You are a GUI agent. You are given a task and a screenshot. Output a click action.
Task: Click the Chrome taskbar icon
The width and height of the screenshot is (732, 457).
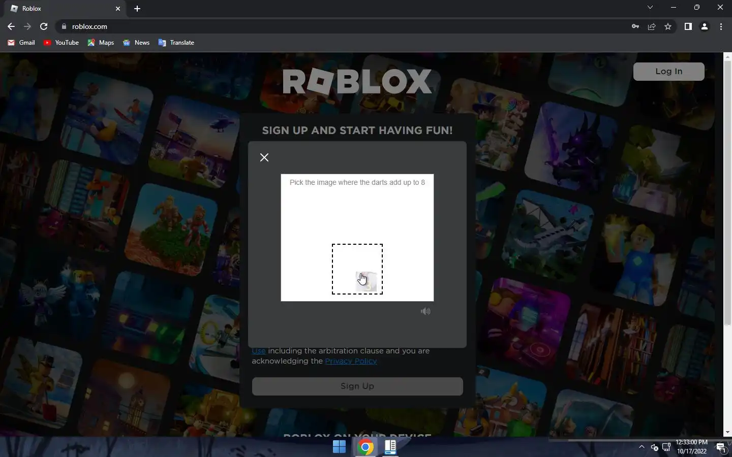click(x=365, y=447)
